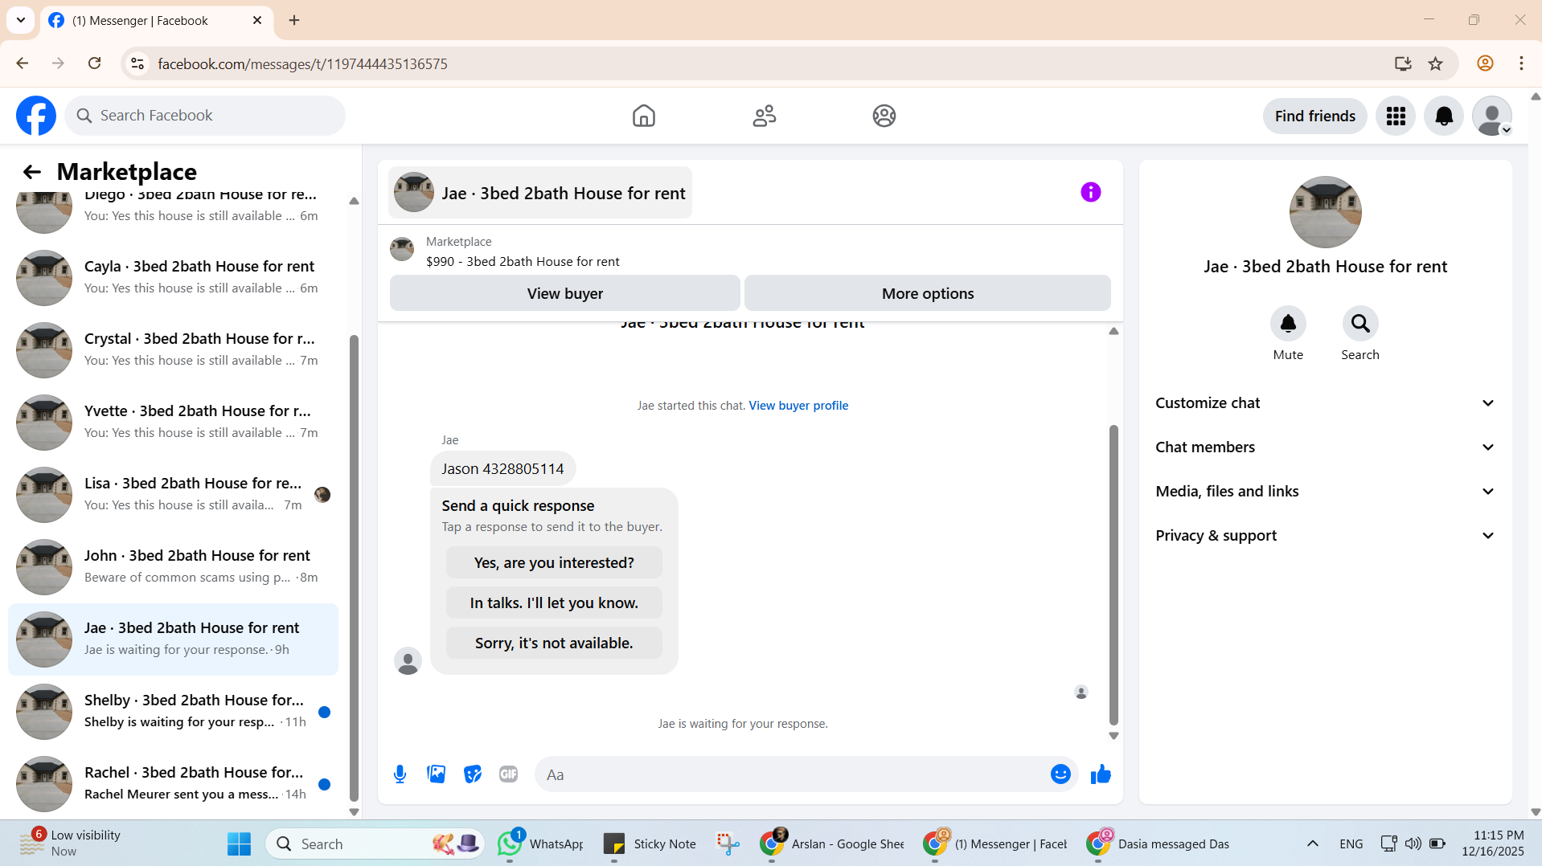The height and width of the screenshot is (866, 1542).
Task: Open the Snipping Tool taskbar icon
Action: pyautogui.click(x=728, y=844)
